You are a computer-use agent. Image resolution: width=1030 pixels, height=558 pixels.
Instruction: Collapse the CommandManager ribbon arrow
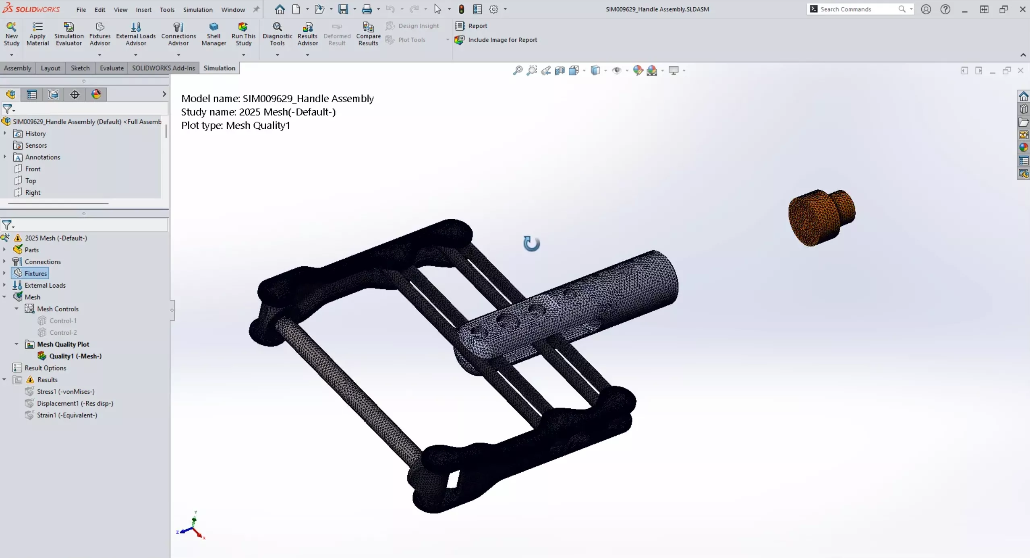point(1023,55)
